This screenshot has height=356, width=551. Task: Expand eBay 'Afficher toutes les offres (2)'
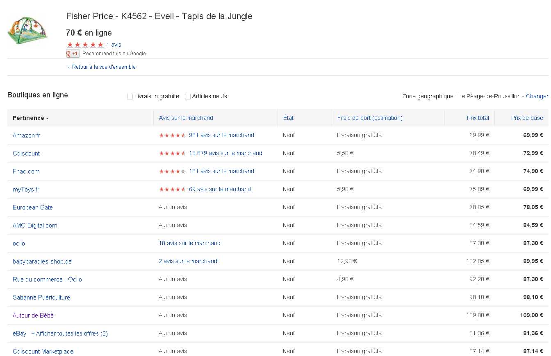tap(69, 333)
